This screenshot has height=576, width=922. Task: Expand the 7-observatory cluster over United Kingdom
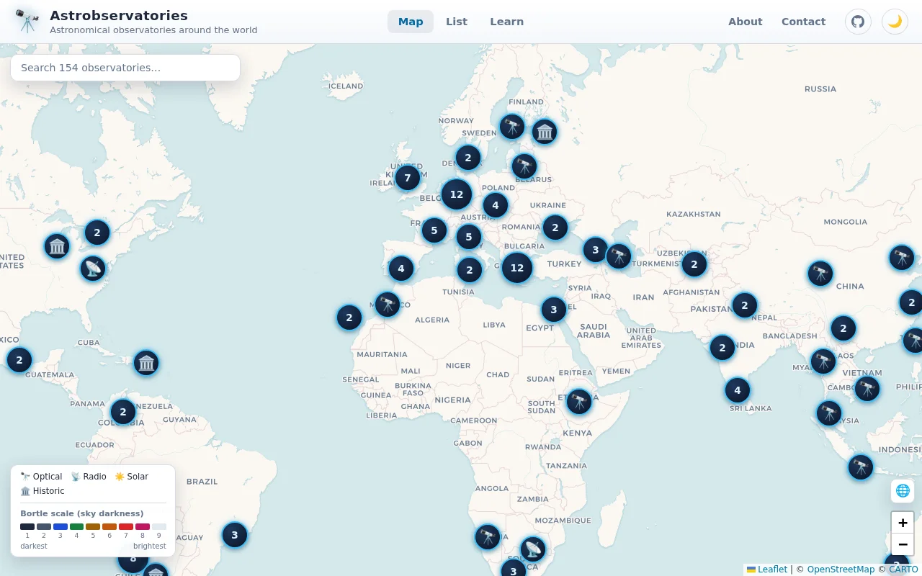click(x=408, y=177)
